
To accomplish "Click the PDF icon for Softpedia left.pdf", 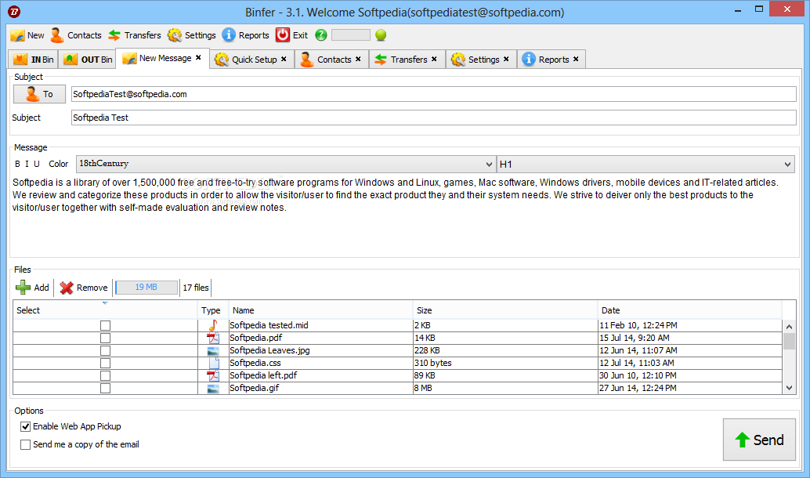I will pos(213,375).
